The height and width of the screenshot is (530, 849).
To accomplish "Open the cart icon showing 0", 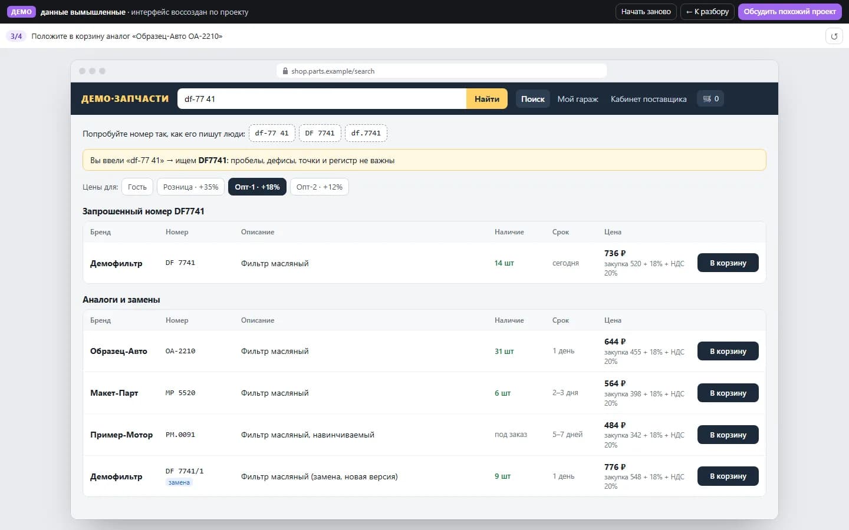I will coord(710,98).
